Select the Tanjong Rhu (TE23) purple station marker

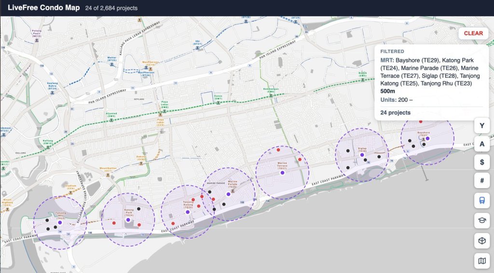pyautogui.click(x=60, y=223)
